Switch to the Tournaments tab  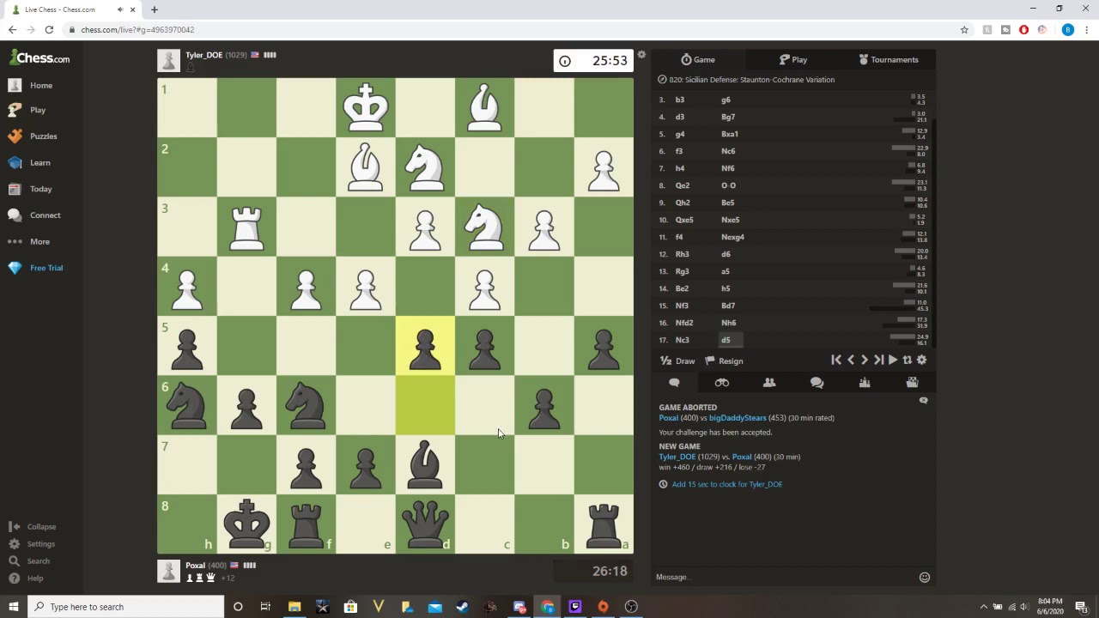point(889,59)
